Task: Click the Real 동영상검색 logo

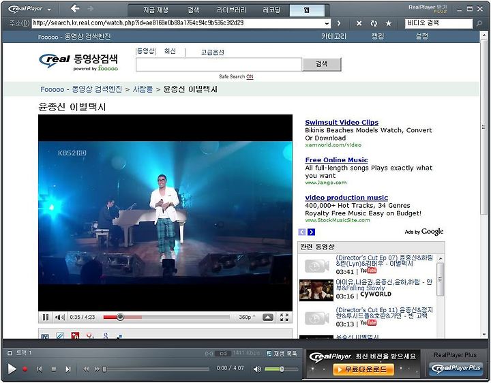Action: pyautogui.click(x=78, y=62)
